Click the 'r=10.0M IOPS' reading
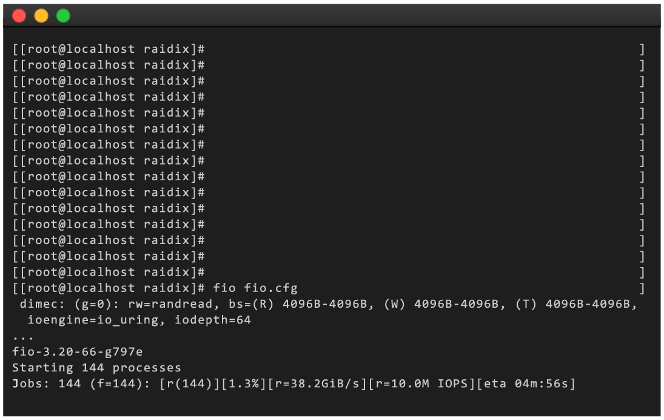Screen dimensions: 664x420 tap(422, 384)
